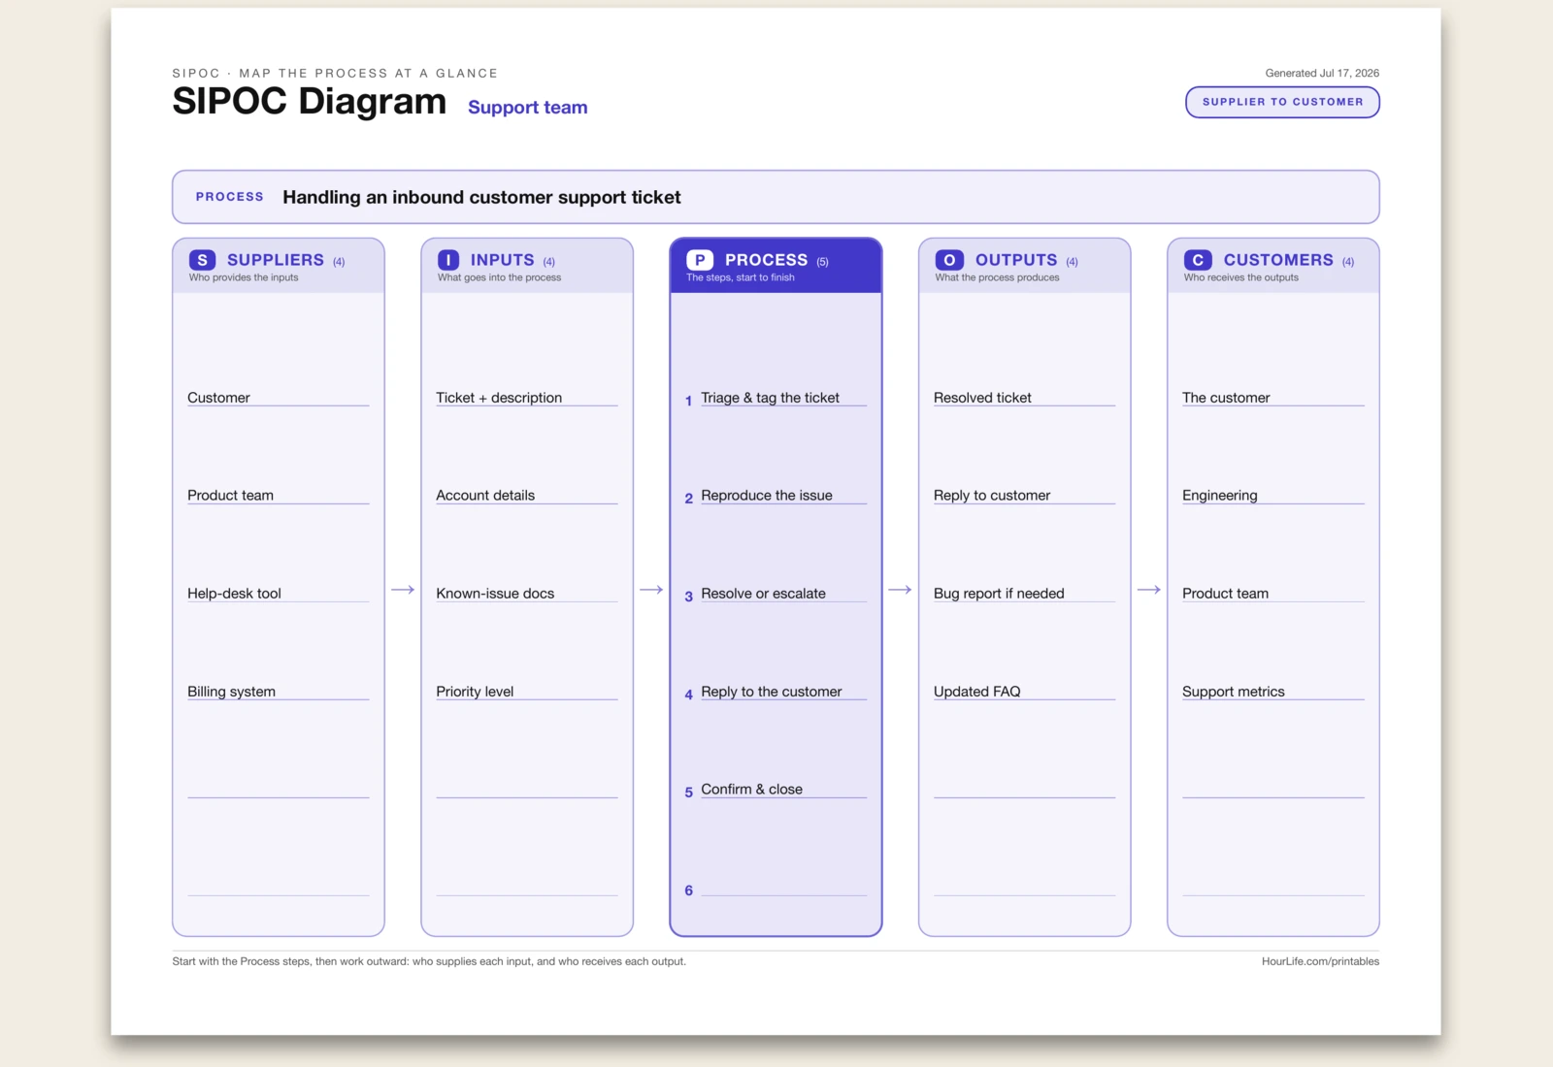
Task: Select the Support team subtitle
Action: pyautogui.click(x=527, y=107)
